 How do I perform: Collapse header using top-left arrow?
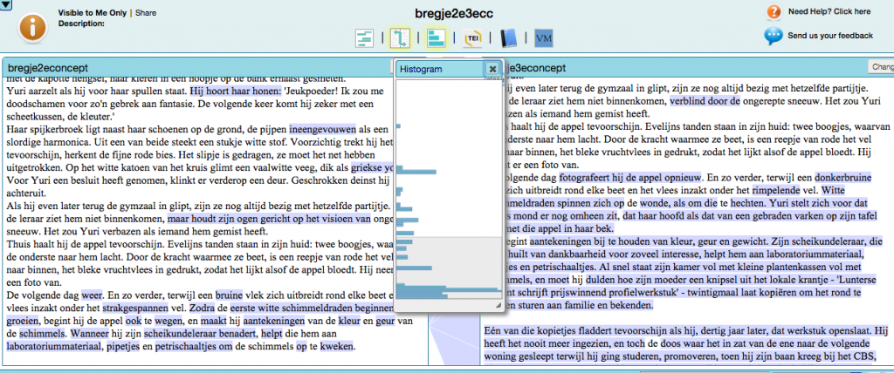pos(5,5)
